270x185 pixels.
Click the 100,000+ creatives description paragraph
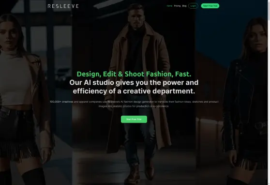point(134,104)
